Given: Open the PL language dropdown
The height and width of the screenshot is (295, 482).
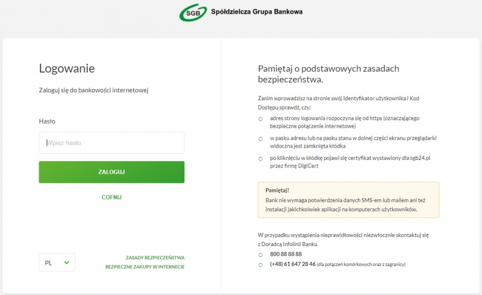Looking at the screenshot, I should click(x=57, y=262).
